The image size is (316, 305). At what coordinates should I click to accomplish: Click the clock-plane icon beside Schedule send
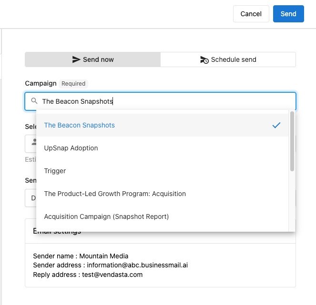(204, 59)
